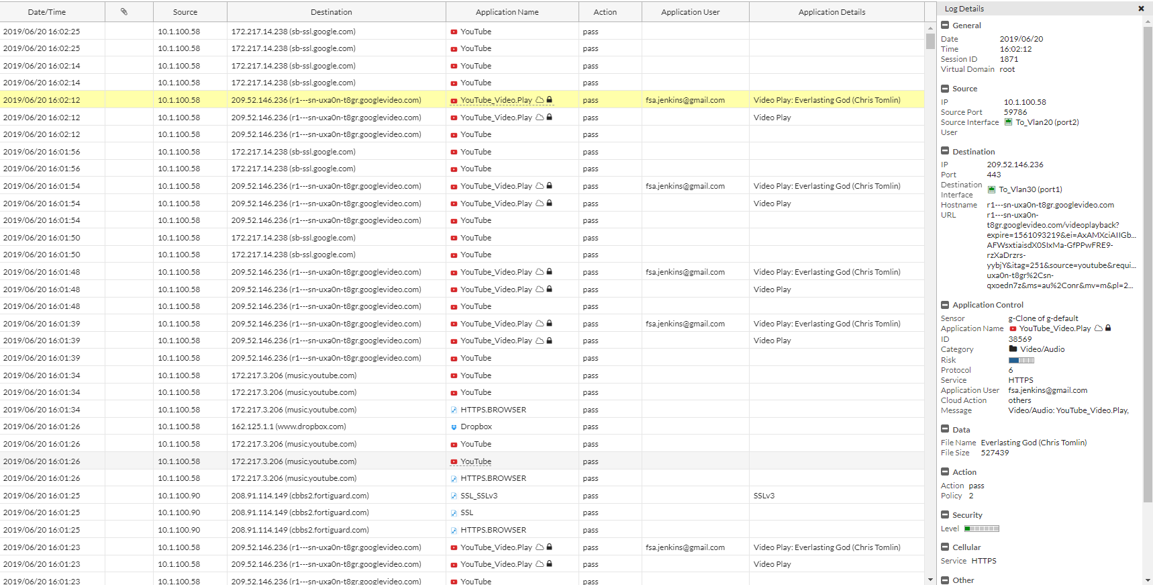
Task: Collapse the General section
Action: (945, 26)
